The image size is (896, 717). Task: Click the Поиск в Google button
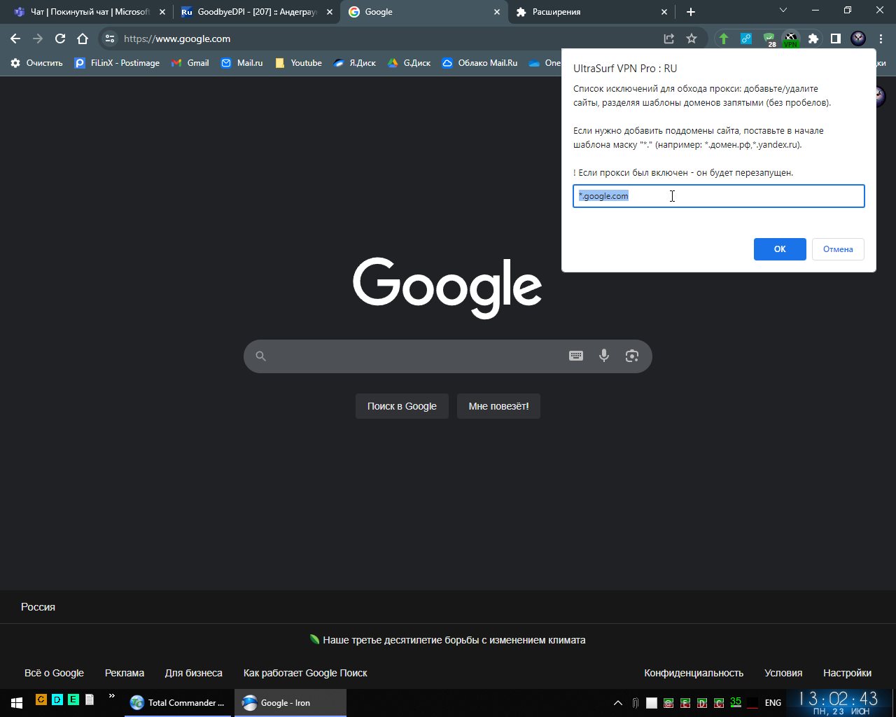pos(402,406)
